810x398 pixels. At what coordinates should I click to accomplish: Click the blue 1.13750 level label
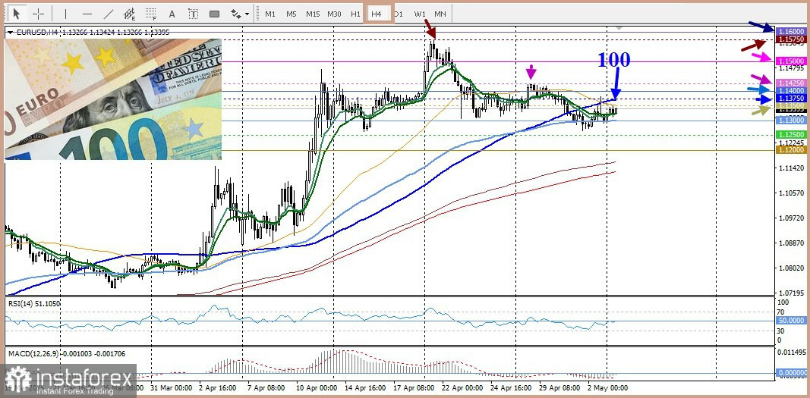[791, 98]
